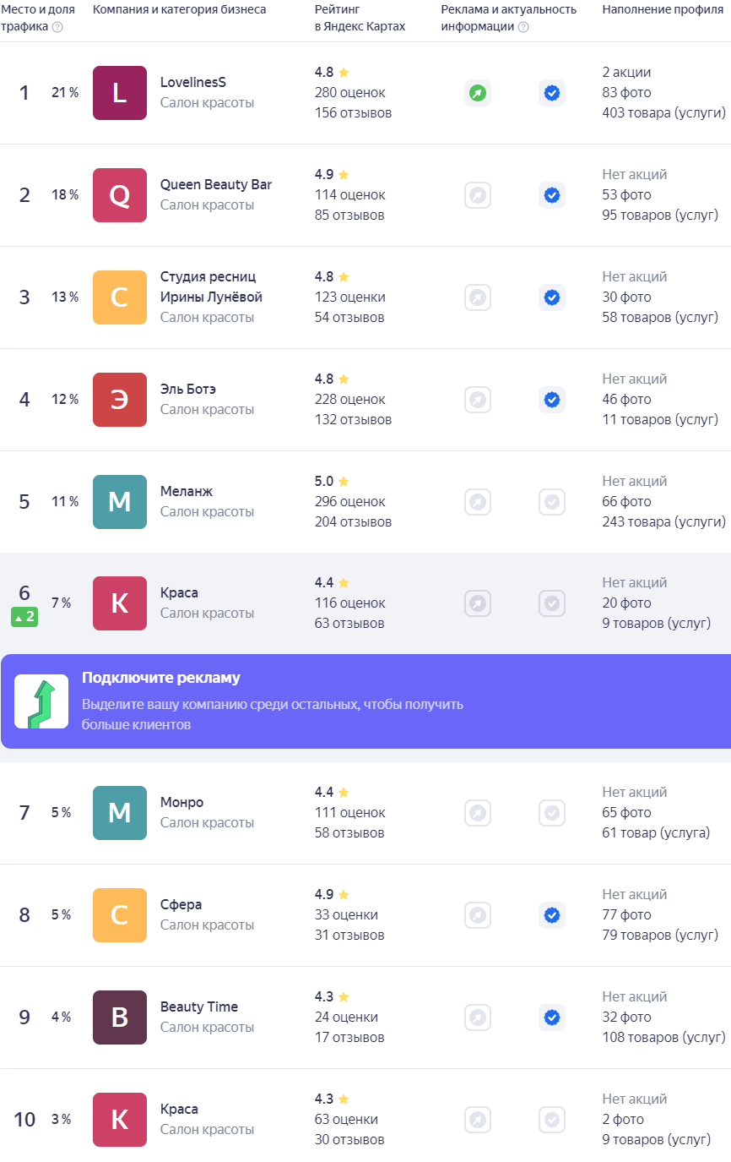Click the 'Подключите рекламу' banner title
The width and height of the screenshot is (731, 1162).
pyautogui.click(x=161, y=678)
